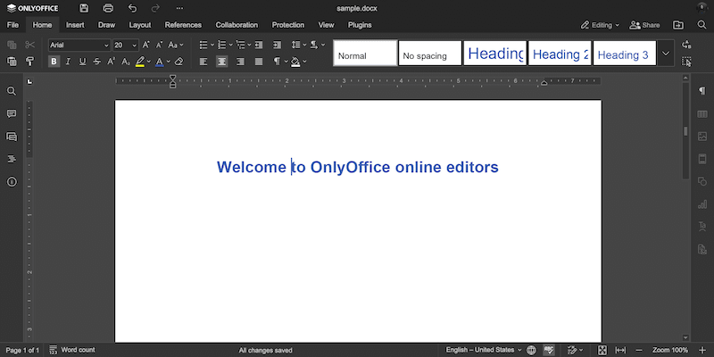Click the Paste clipboard icon

12,61
